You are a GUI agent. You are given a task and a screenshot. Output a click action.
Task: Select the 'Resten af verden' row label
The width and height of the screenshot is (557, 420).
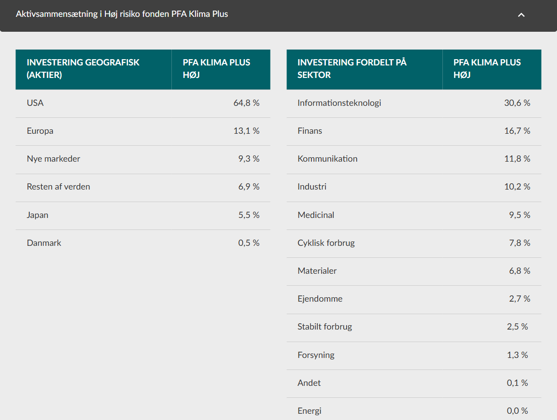[x=59, y=187]
